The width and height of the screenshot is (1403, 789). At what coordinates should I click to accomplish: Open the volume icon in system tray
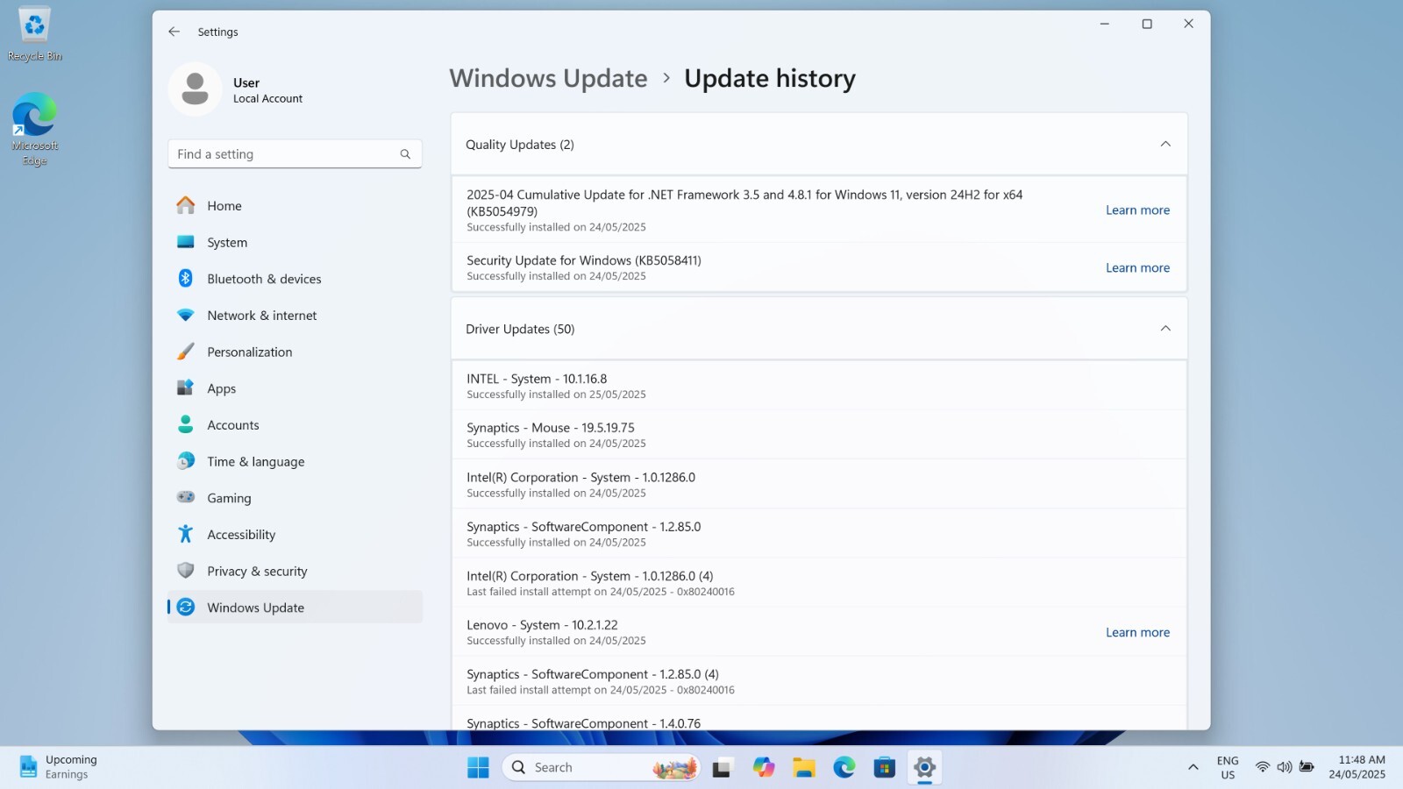(1285, 767)
